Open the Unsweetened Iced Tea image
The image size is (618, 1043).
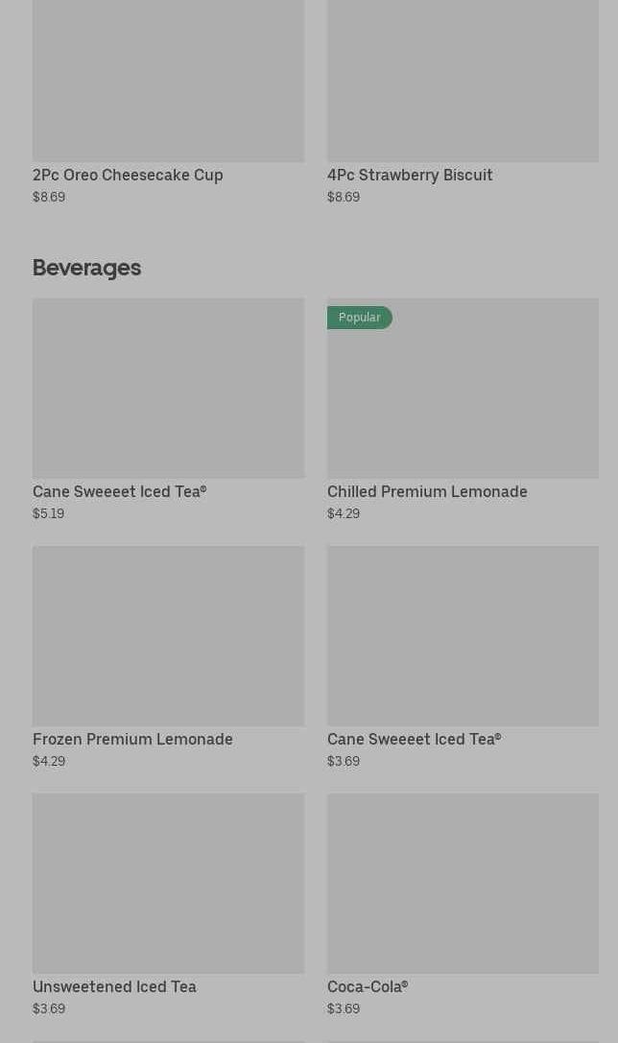(168, 883)
